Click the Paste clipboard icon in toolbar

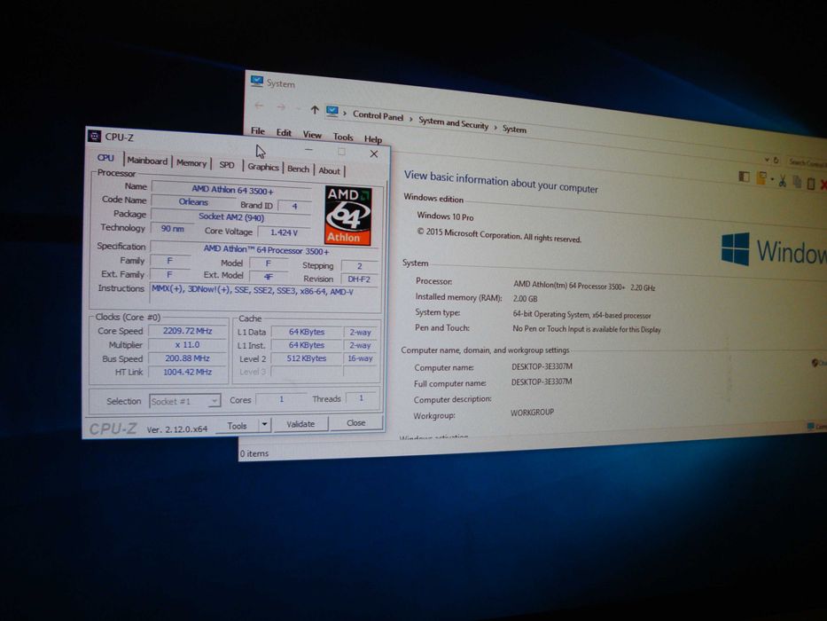click(811, 184)
